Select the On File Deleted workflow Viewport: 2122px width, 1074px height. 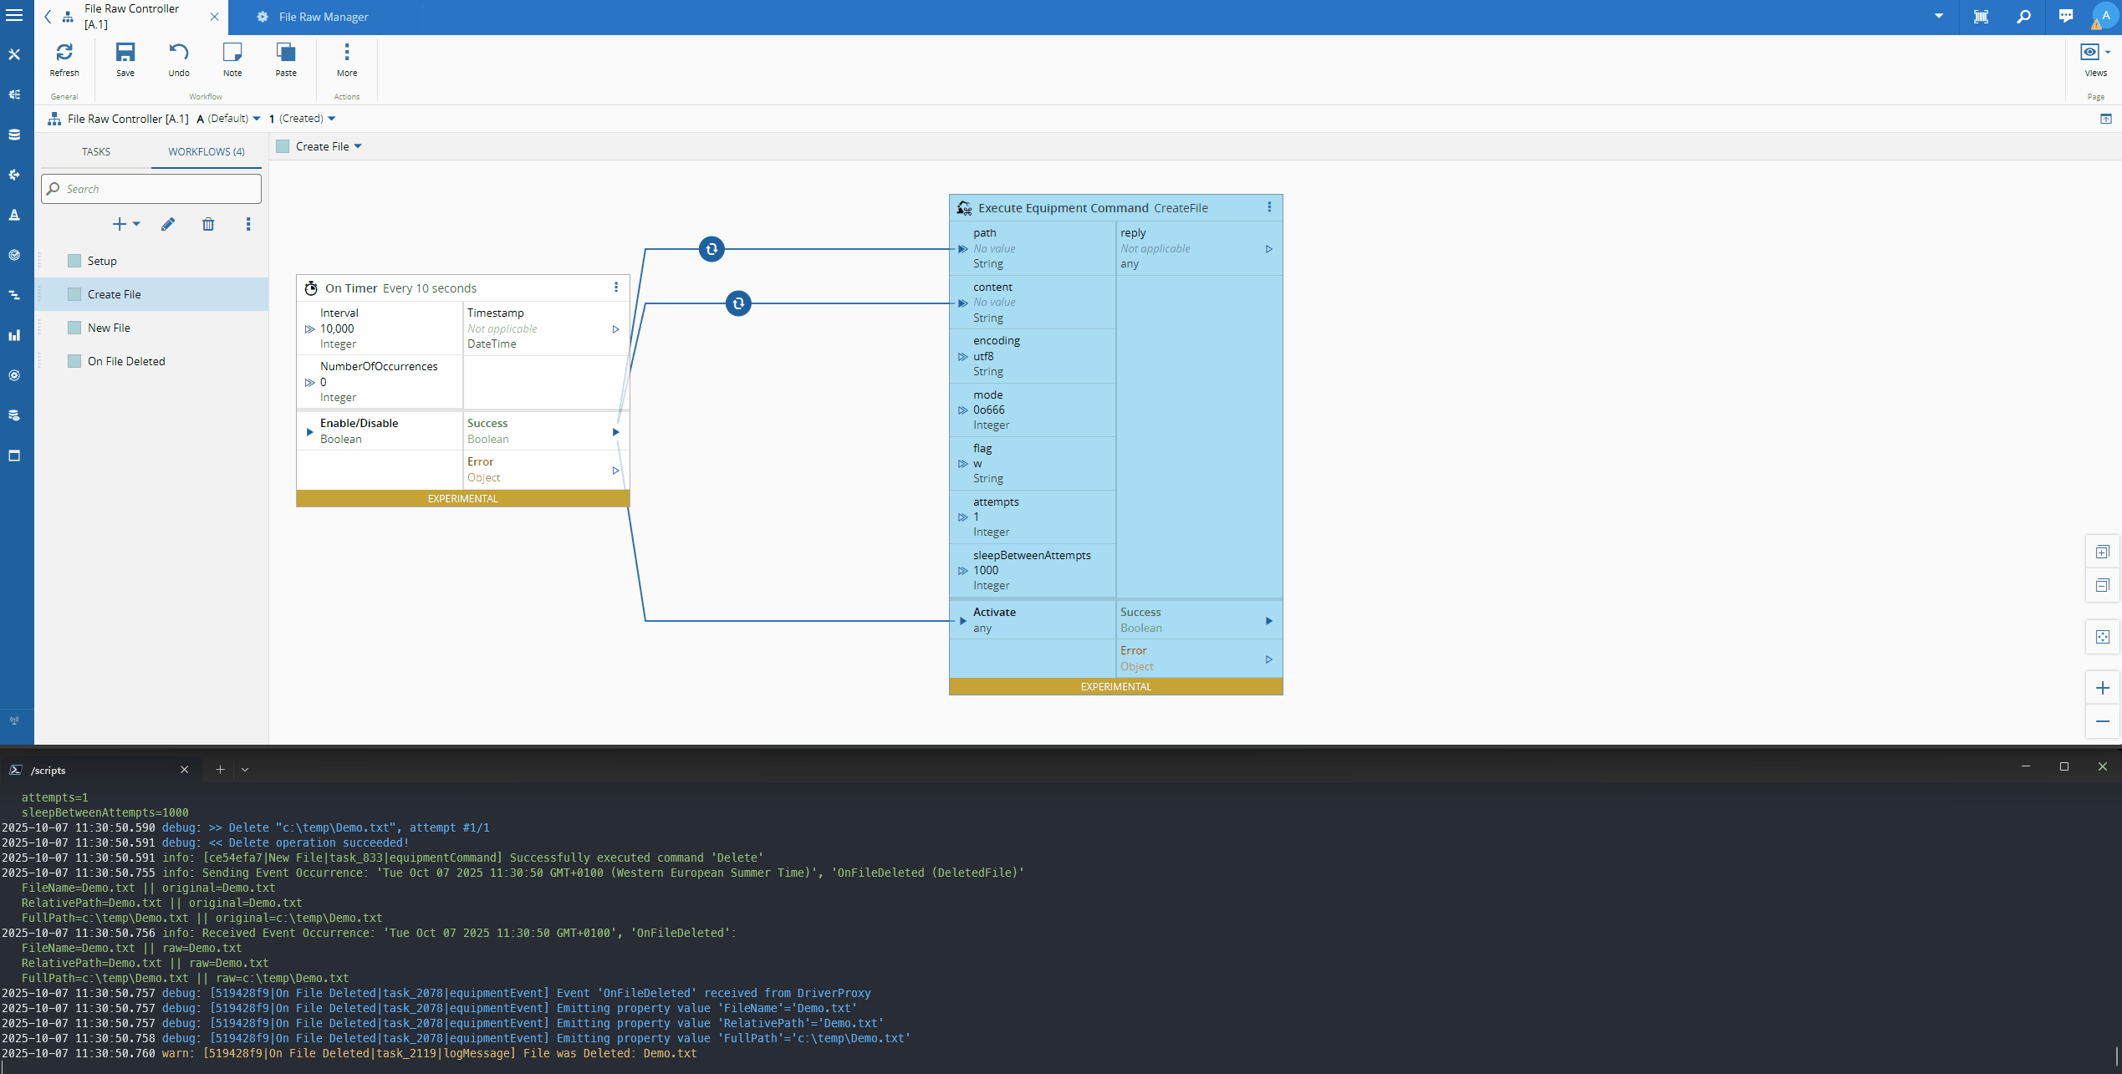coord(126,361)
